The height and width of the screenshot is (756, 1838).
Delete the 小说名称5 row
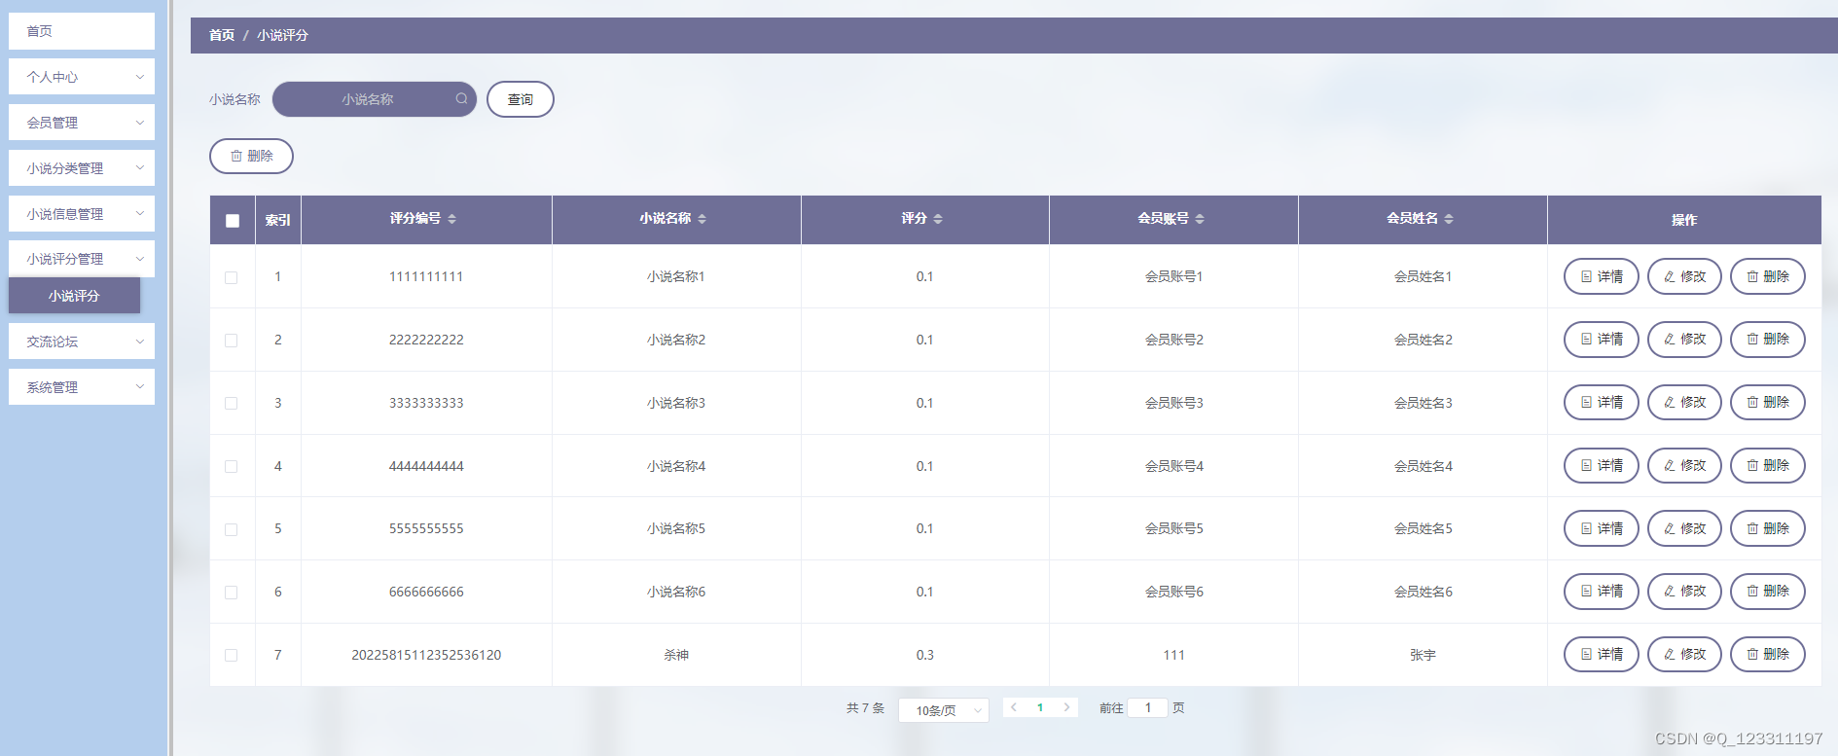(x=1767, y=528)
